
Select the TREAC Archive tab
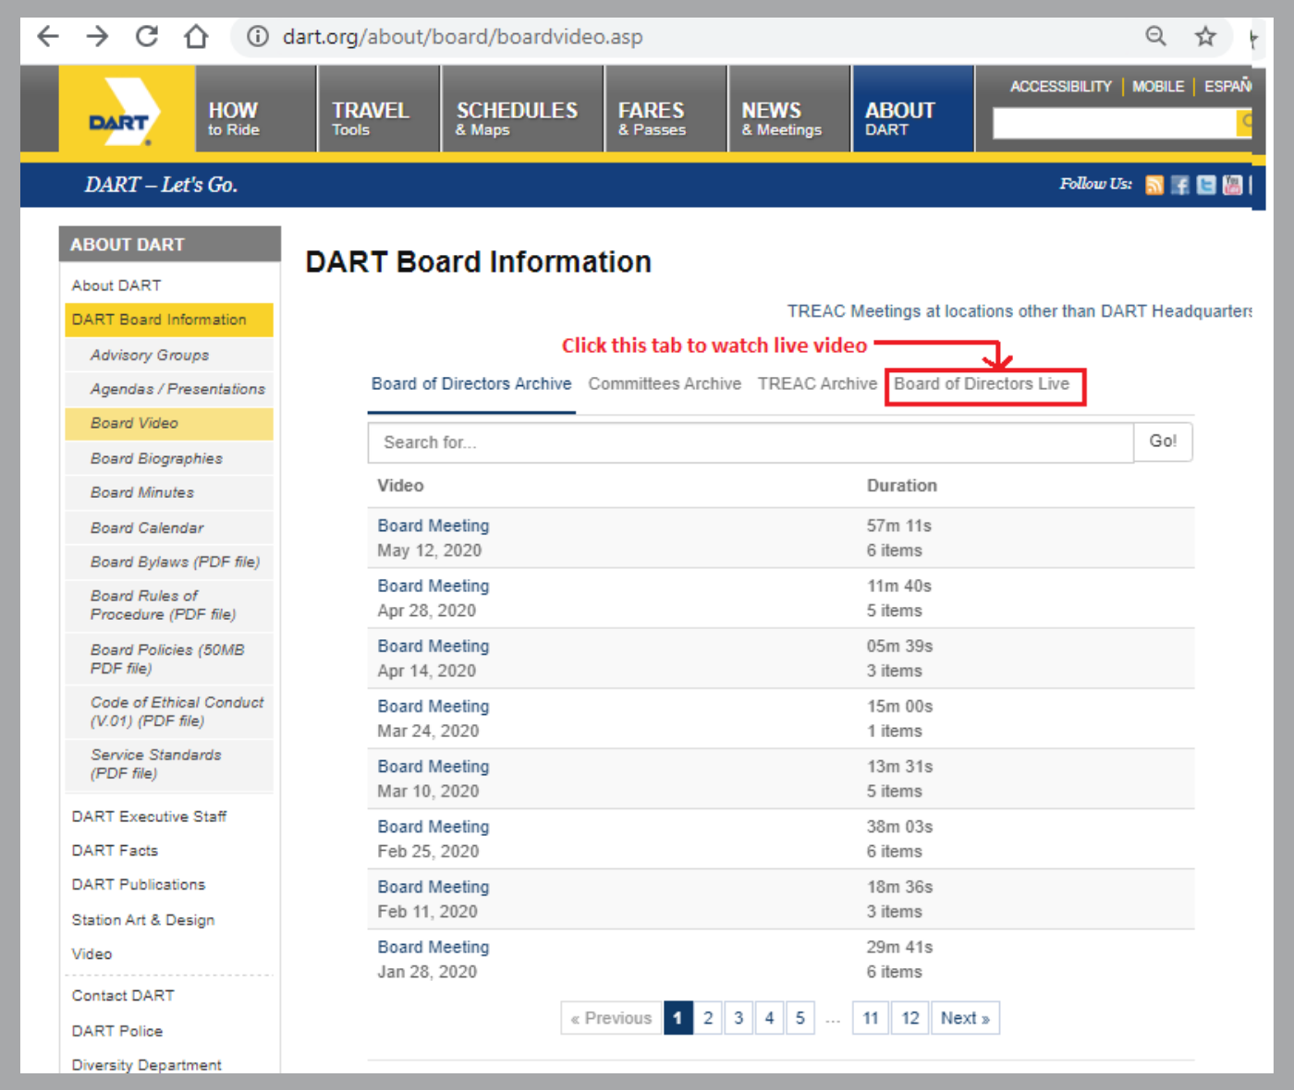pos(816,383)
